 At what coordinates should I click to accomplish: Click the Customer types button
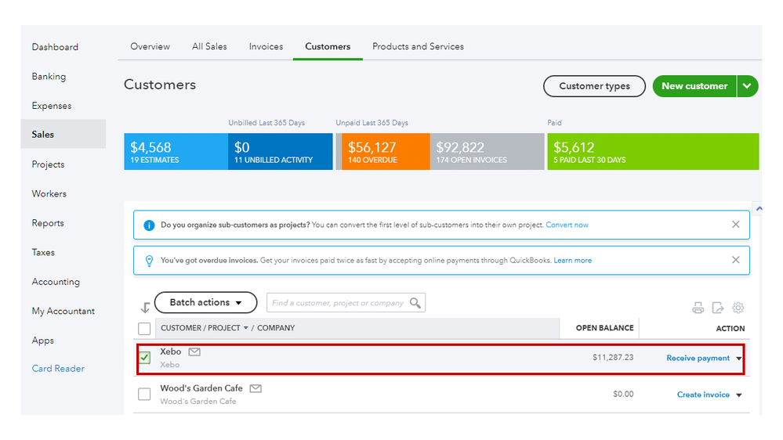click(x=594, y=86)
